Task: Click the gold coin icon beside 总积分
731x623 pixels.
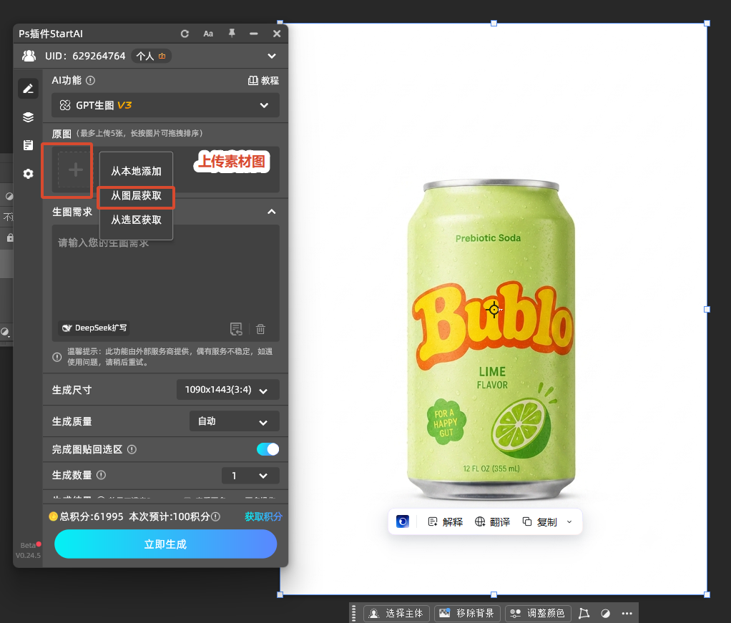Action: pyautogui.click(x=53, y=516)
